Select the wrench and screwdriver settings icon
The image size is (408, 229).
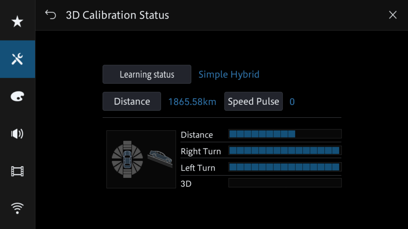pyautogui.click(x=18, y=59)
